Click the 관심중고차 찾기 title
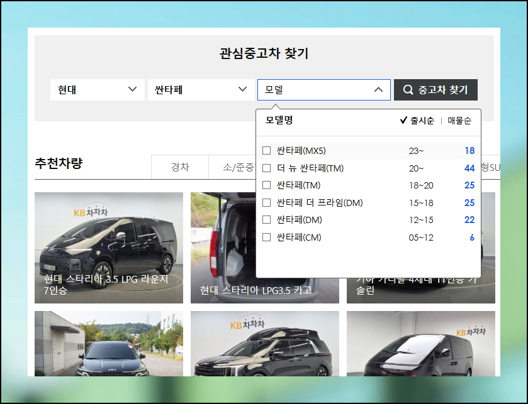 click(x=264, y=53)
